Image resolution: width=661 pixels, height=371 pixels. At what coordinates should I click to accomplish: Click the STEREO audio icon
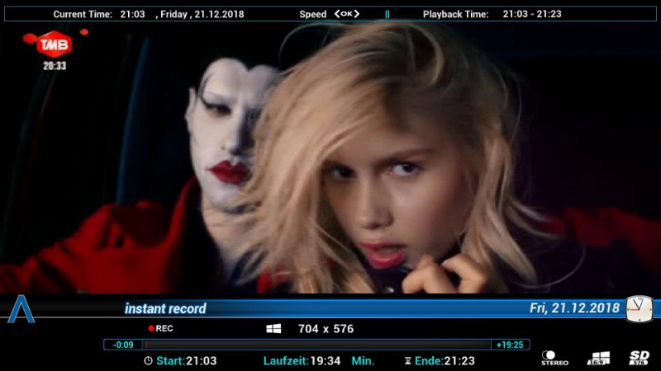tap(554, 358)
